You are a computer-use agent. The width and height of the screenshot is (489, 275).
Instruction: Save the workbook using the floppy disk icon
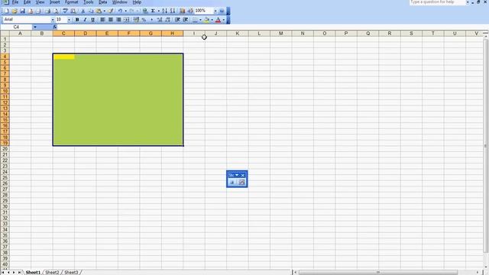tap(22, 11)
